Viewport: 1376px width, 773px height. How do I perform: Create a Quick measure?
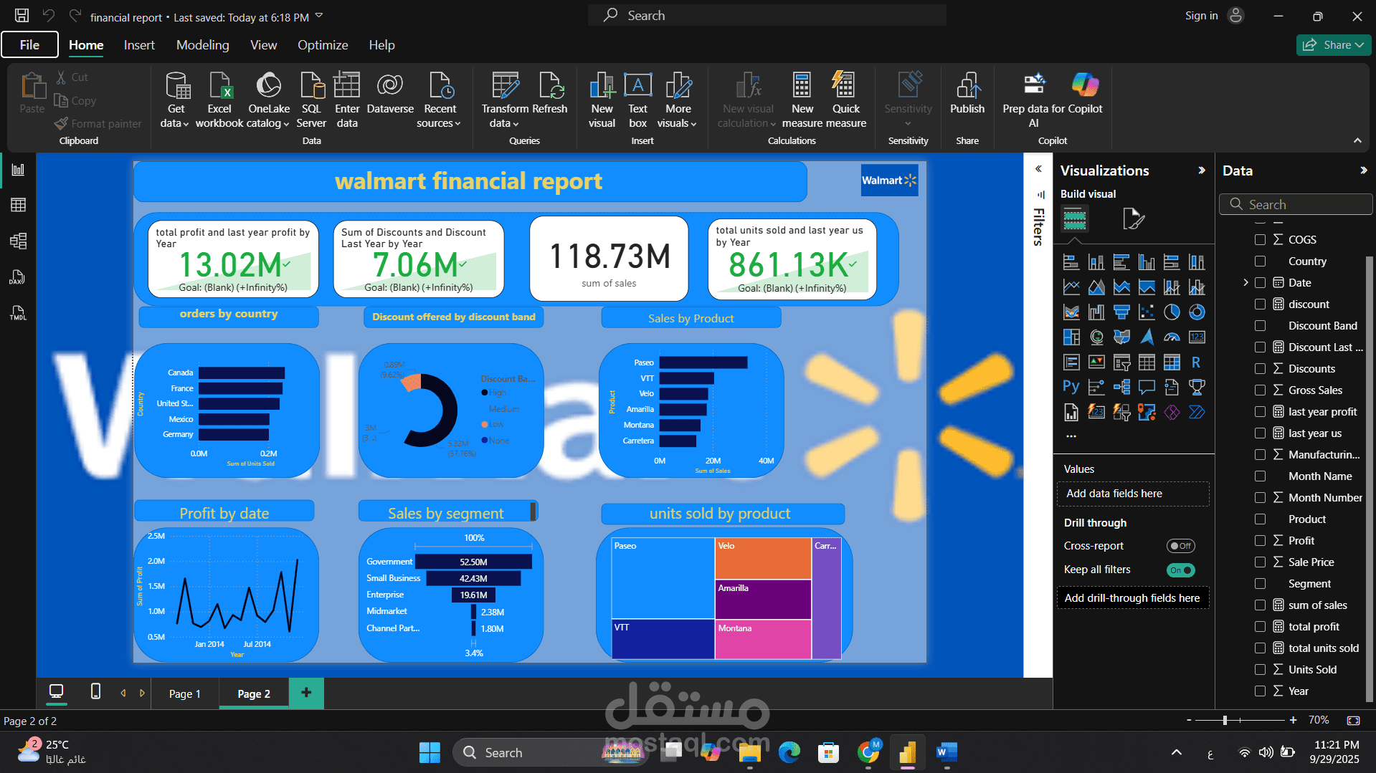(x=846, y=100)
